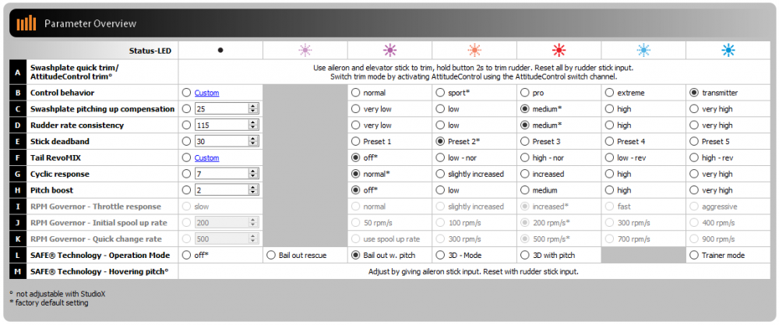This screenshot has width=779, height=325.
Task: Click the solid red Status-LED icon
Action: click(559, 50)
